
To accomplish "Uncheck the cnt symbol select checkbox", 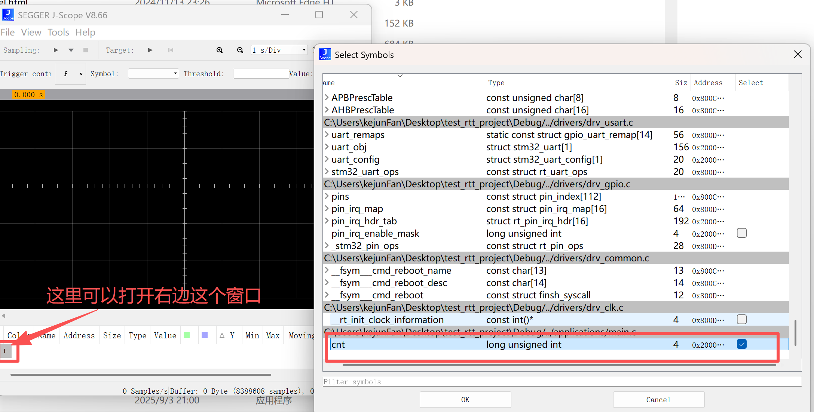I will point(742,344).
